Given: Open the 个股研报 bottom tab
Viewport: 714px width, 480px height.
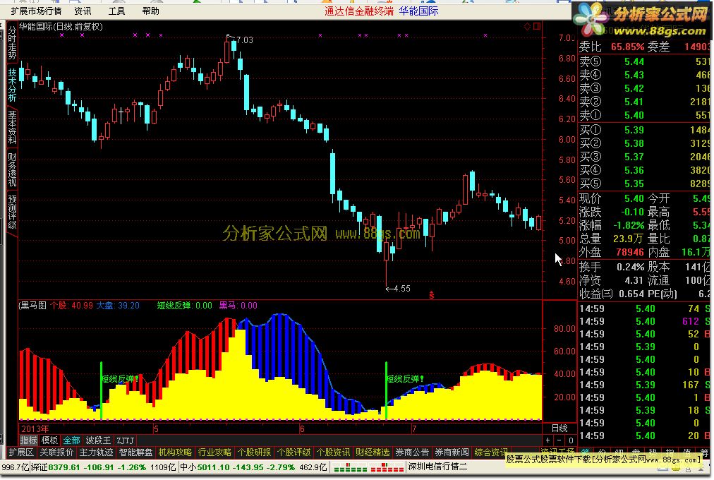Looking at the screenshot, I should (x=255, y=452).
